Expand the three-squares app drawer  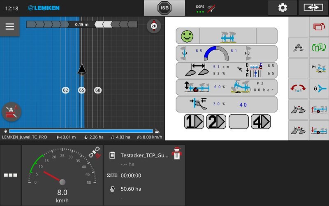point(10,175)
